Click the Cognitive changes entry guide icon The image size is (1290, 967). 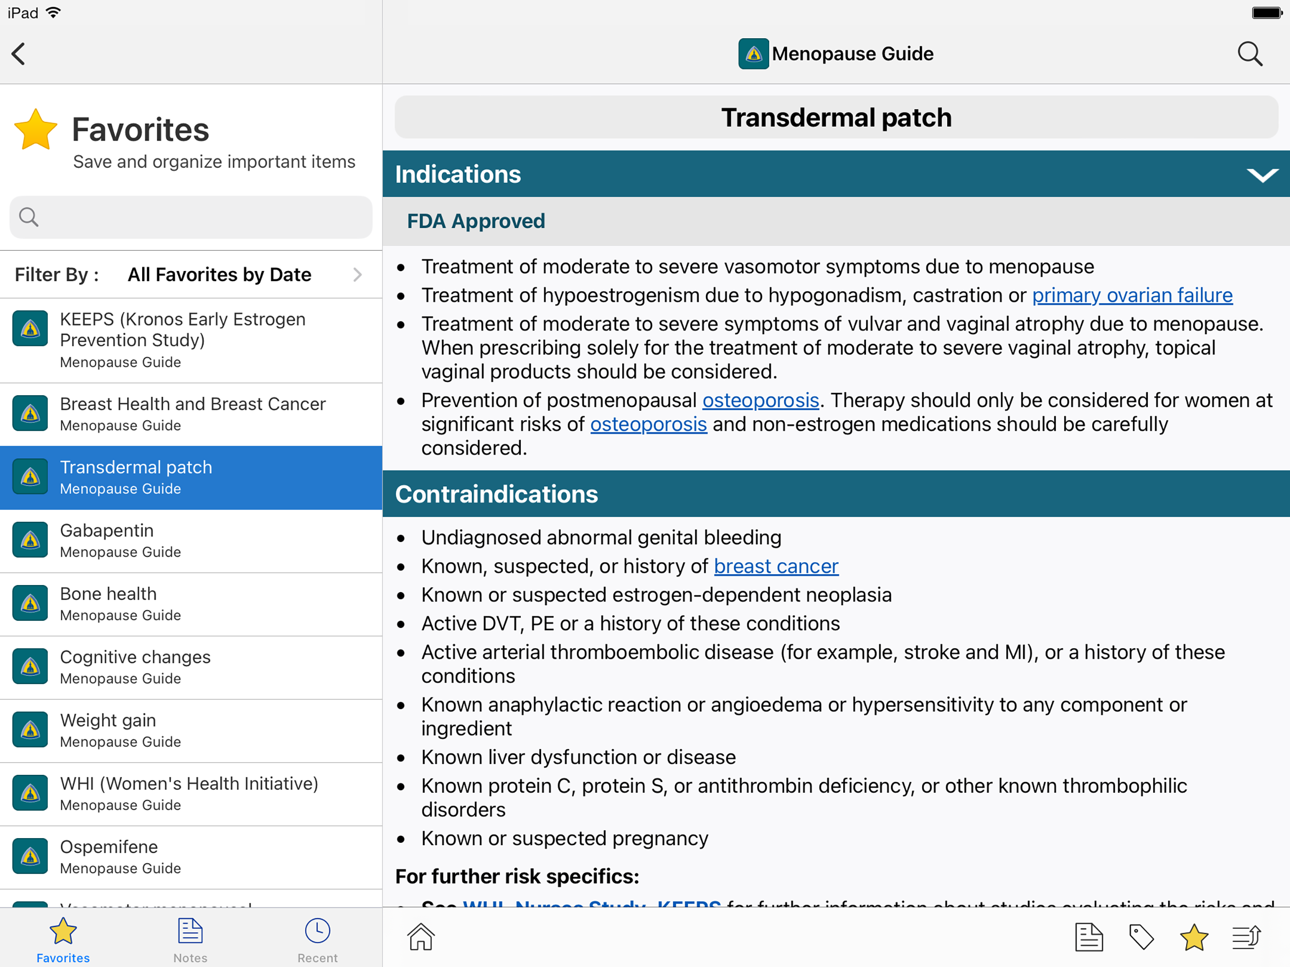click(30, 667)
